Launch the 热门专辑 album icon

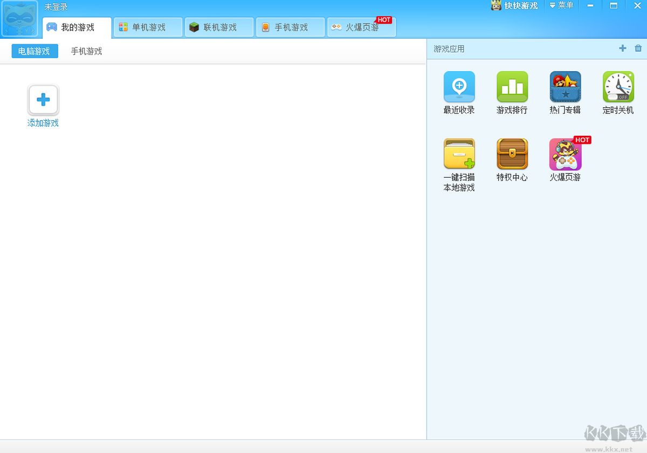(565, 87)
